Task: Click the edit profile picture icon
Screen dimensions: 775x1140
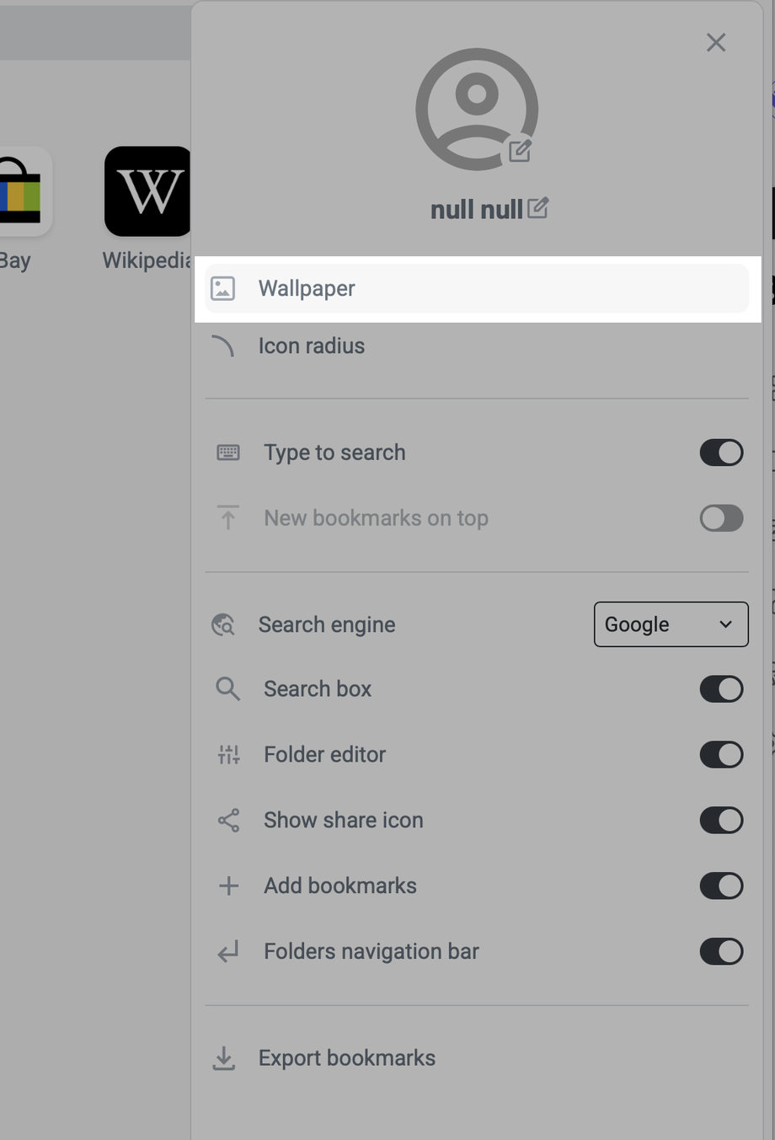Action: [x=520, y=151]
